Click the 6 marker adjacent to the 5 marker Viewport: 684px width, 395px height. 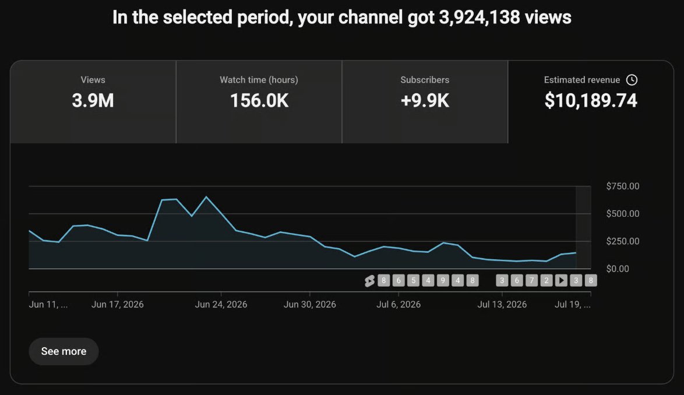coord(399,280)
